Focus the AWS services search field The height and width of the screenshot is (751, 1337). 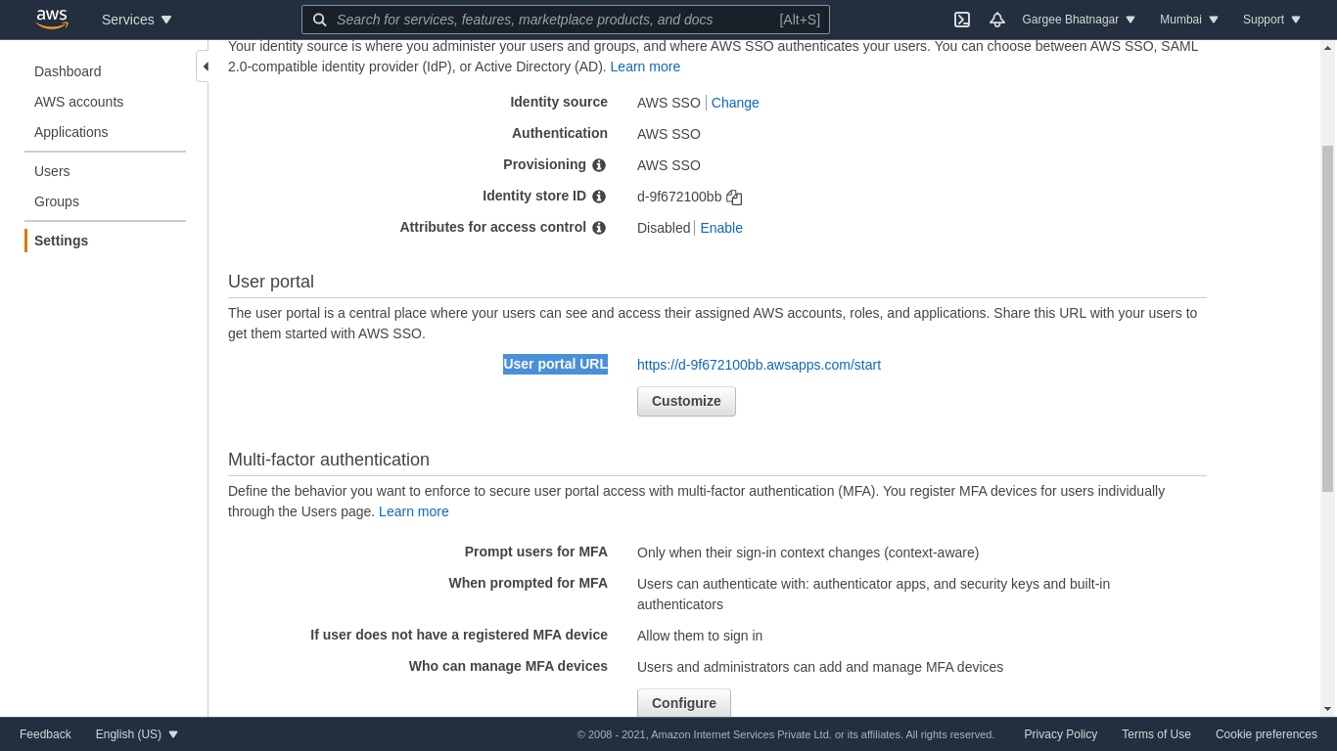click(x=553, y=20)
